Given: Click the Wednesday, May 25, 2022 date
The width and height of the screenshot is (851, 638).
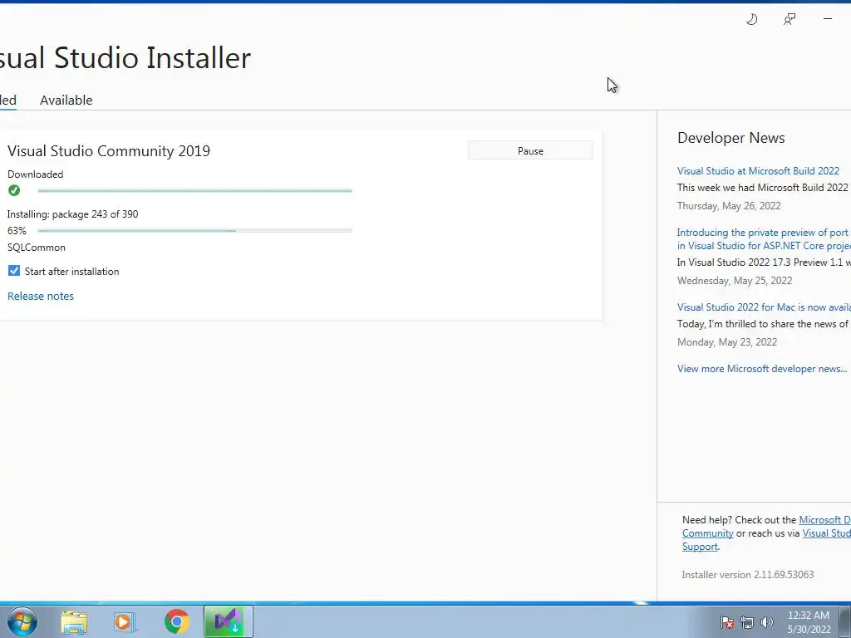Looking at the screenshot, I should point(735,281).
